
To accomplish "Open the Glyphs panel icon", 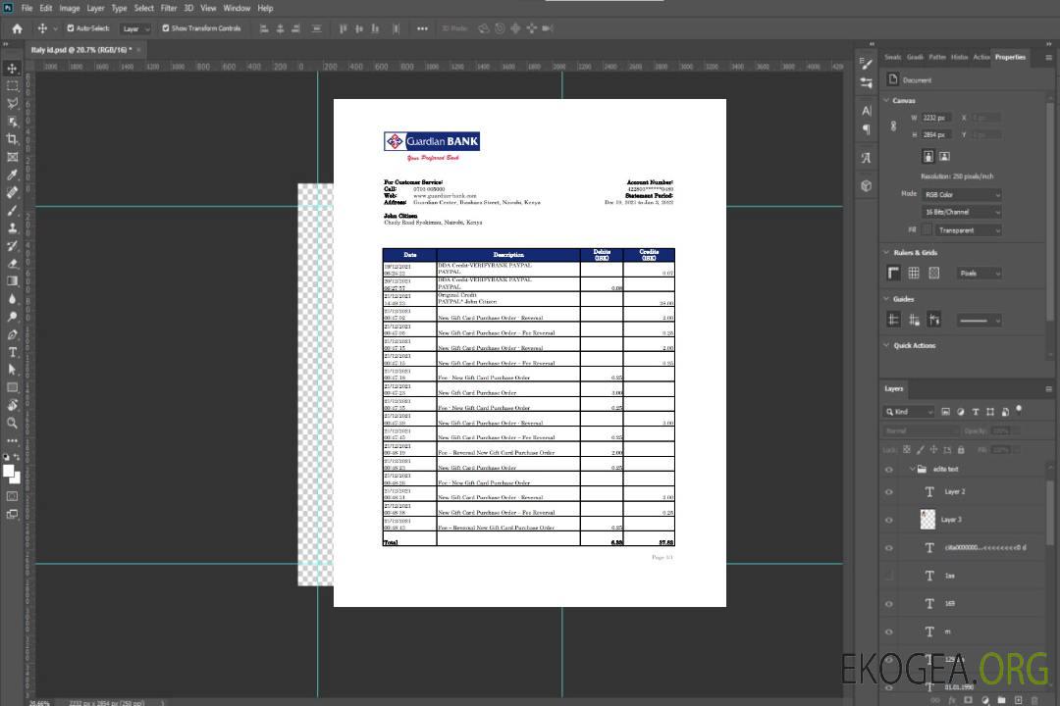I will (866, 158).
